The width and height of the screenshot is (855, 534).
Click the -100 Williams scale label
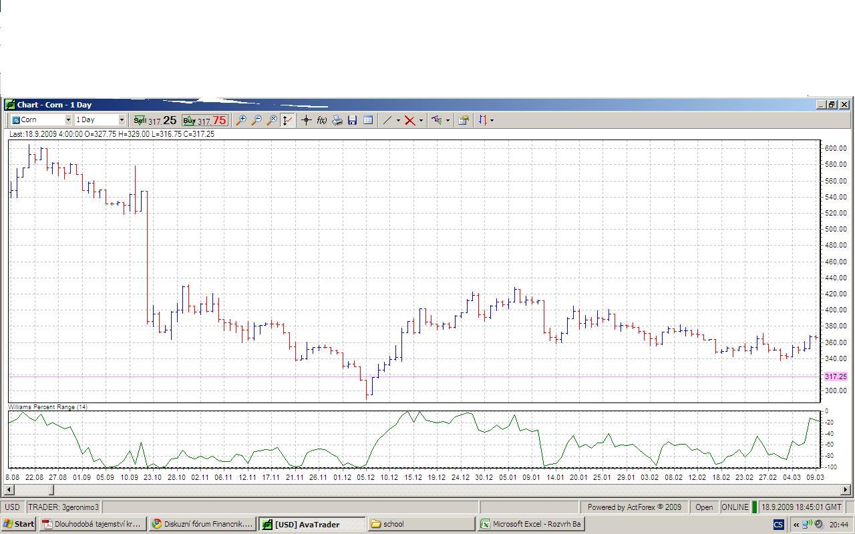click(x=831, y=467)
